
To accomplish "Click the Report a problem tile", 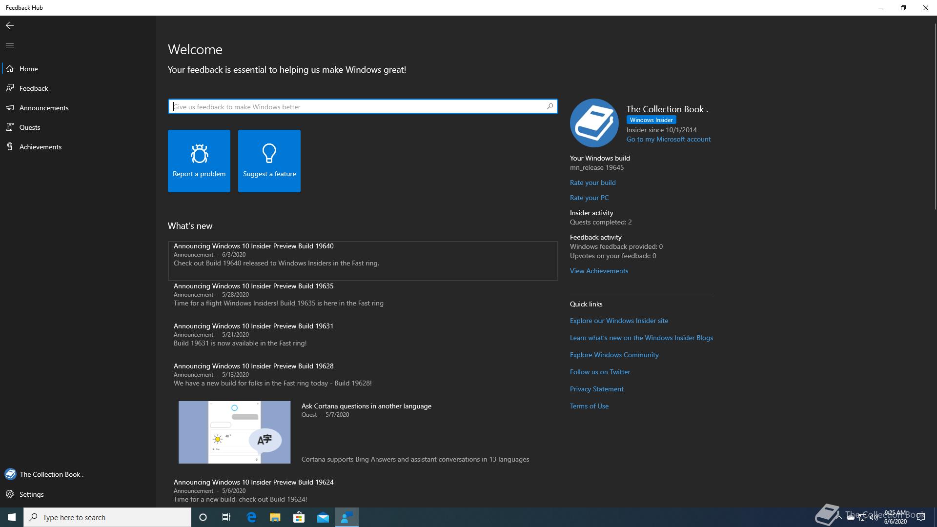I will pos(199,161).
